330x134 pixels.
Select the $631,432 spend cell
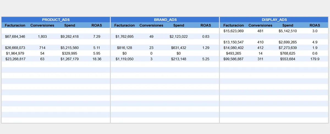point(179,48)
